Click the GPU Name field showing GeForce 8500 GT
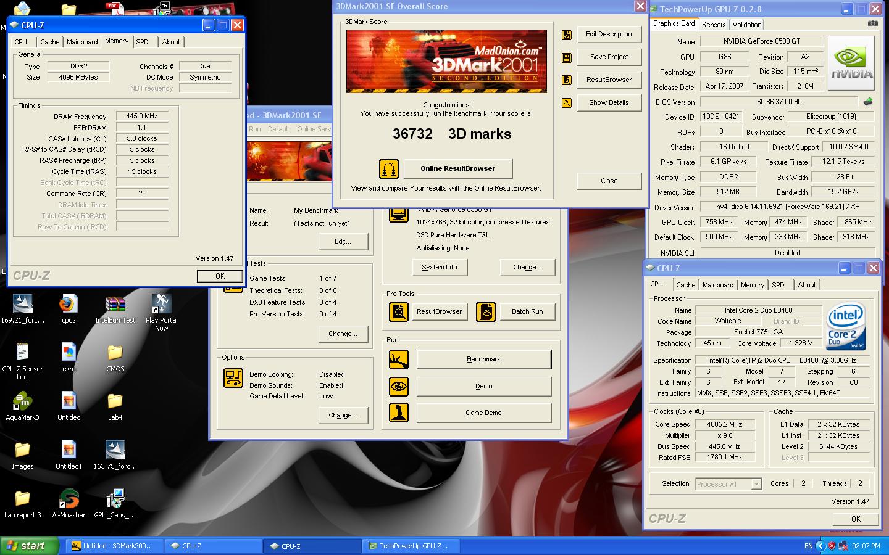This screenshot has width=889, height=555. 762,41
